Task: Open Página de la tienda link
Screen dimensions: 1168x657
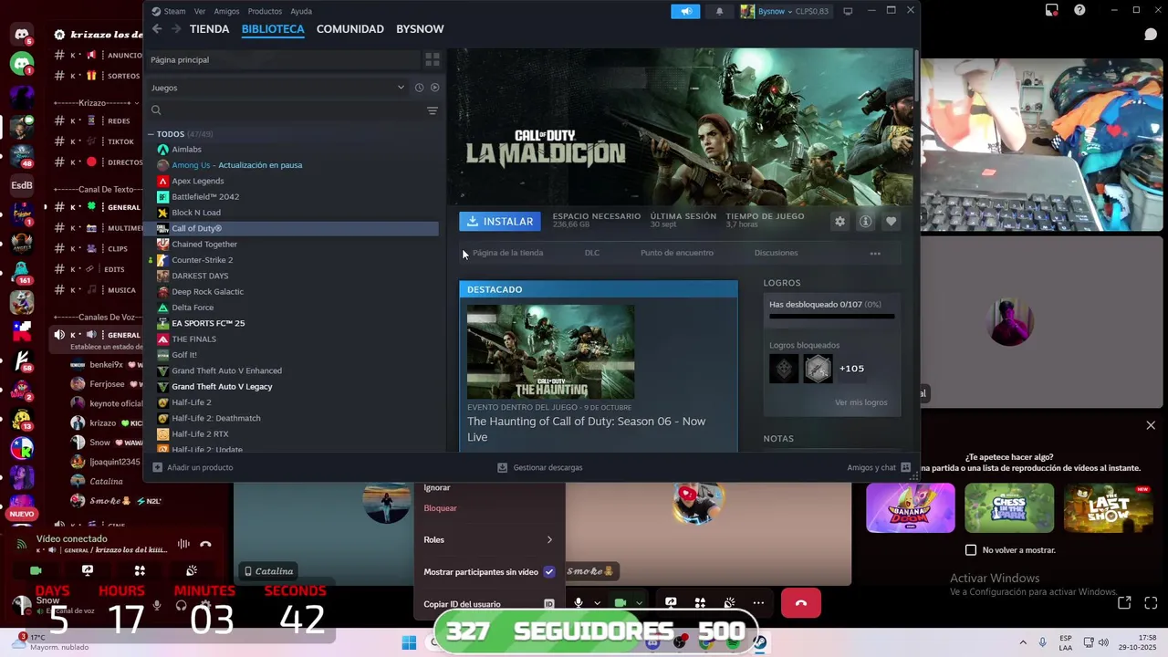Action: point(507,253)
